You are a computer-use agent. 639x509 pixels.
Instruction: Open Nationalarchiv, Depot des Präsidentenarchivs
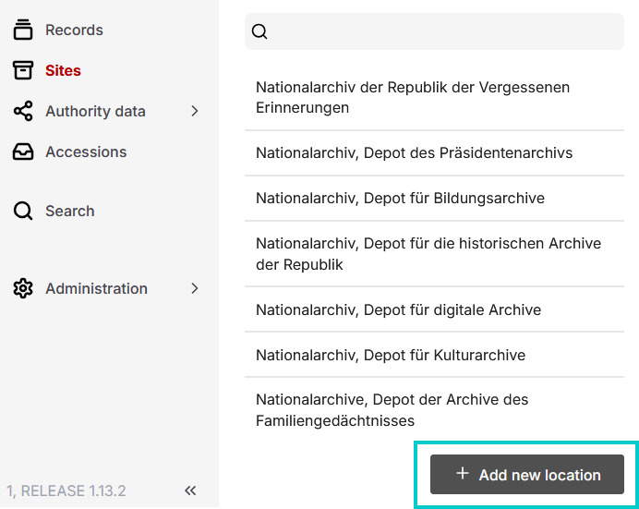pyautogui.click(x=414, y=152)
